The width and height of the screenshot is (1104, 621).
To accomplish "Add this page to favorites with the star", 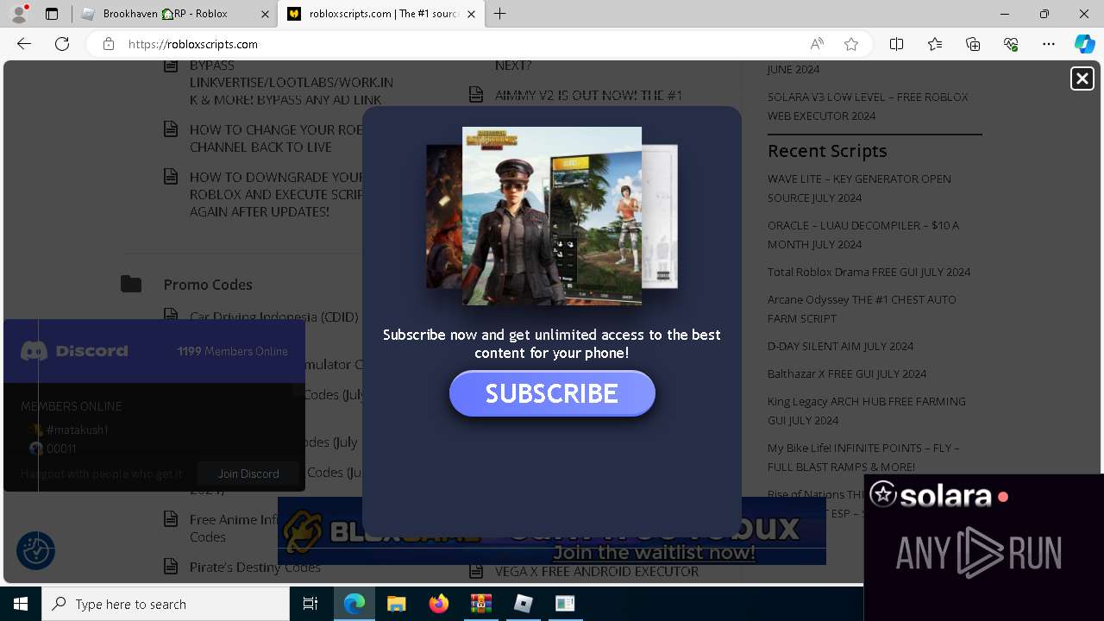I will [x=851, y=44].
